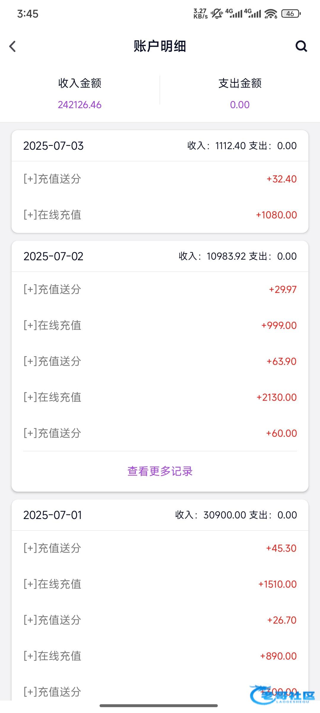
Task: Open the +1080.00 在线充值 record
Action: [x=160, y=215]
